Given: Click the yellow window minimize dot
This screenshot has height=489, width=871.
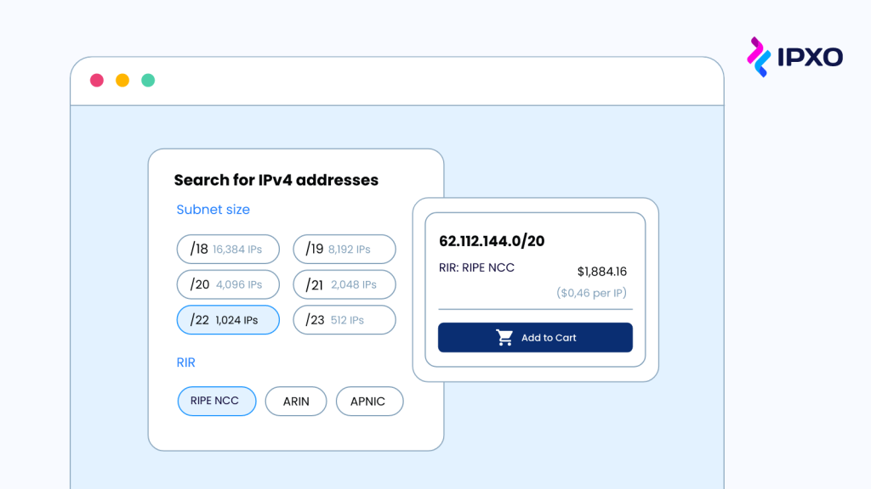Looking at the screenshot, I should [122, 81].
